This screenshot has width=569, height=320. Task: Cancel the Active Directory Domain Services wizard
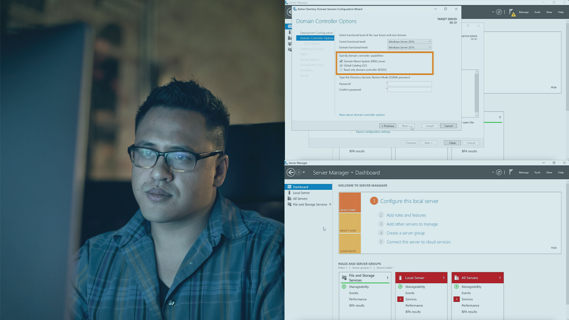point(449,126)
